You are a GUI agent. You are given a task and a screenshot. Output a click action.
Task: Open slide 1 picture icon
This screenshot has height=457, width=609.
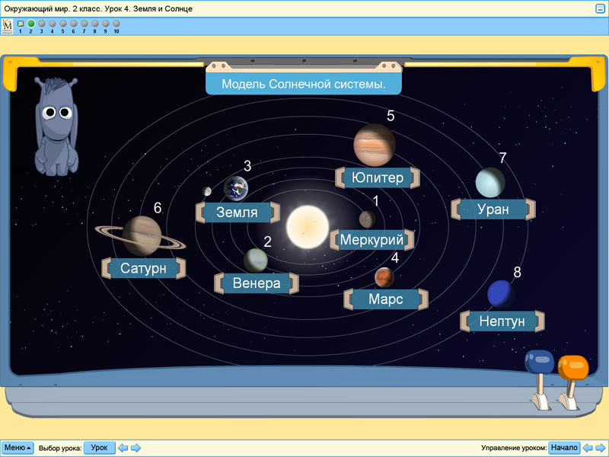point(21,24)
